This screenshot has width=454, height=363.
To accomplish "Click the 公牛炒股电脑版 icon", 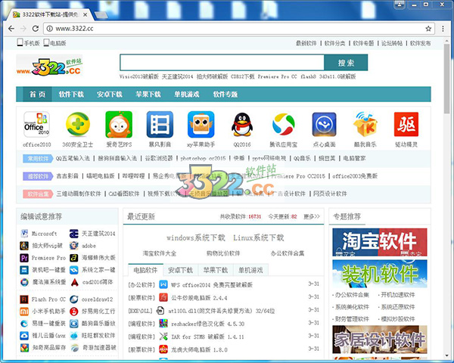I will [163, 297].
